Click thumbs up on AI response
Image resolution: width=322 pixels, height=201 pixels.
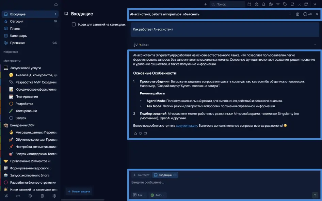(x=135, y=134)
